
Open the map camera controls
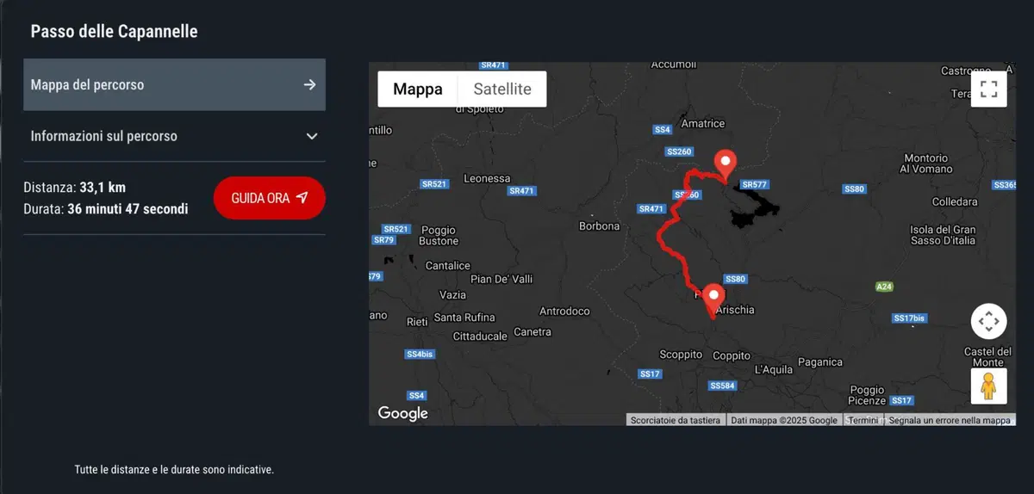pos(988,321)
